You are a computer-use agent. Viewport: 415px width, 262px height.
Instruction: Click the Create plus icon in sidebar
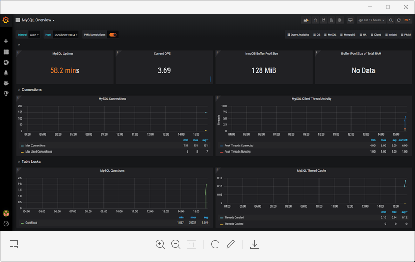tap(6, 41)
